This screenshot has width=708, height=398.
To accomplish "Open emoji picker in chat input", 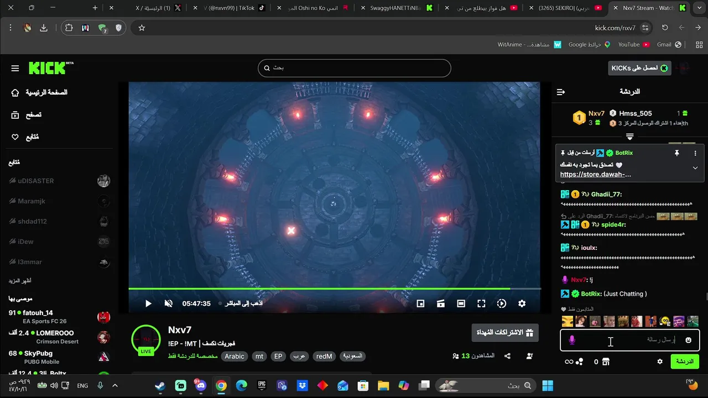I will point(689,340).
